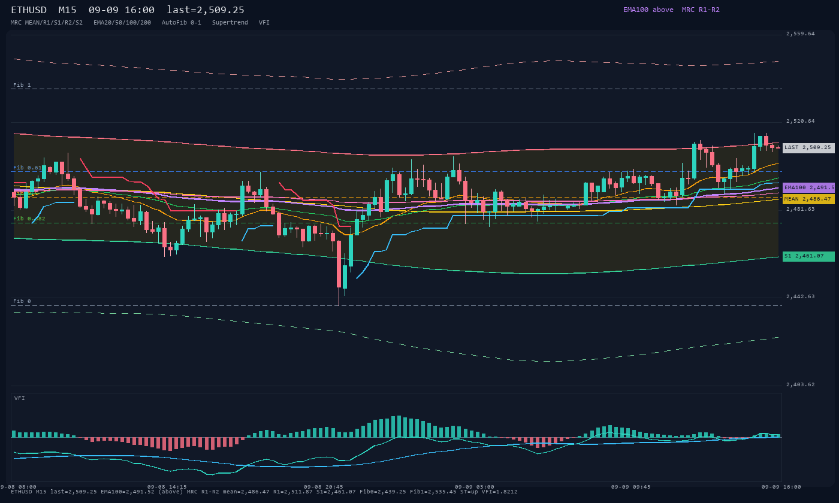Click the 09-08 14:15 time axis label
The width and height of the screenshot is (839, 503).
point(167,487)
